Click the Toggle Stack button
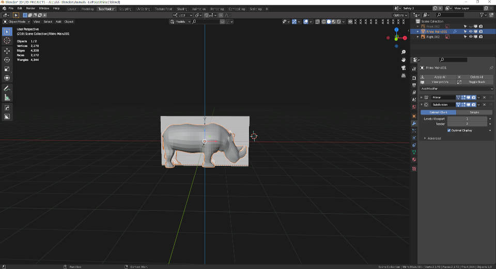Image resolution: width=496 pixels, height=269 pixels. coord(475,82)
